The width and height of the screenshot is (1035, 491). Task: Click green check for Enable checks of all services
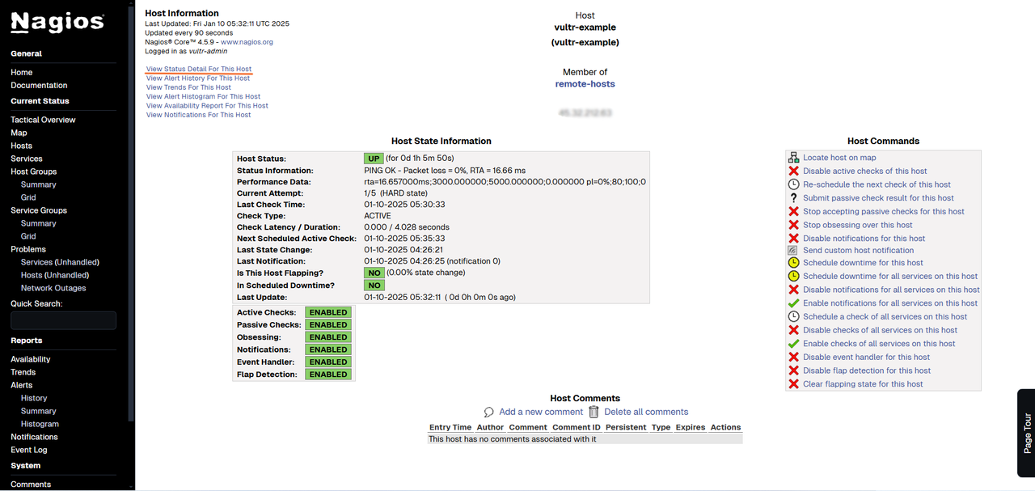(x=794, y=343)
